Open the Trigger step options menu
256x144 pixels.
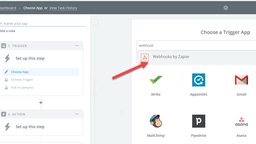click(77, 46)
